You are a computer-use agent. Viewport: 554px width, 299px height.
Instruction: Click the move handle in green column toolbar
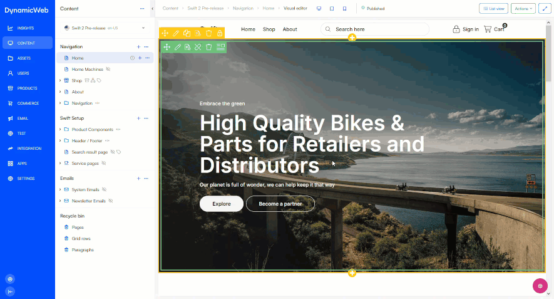[167, 47]
